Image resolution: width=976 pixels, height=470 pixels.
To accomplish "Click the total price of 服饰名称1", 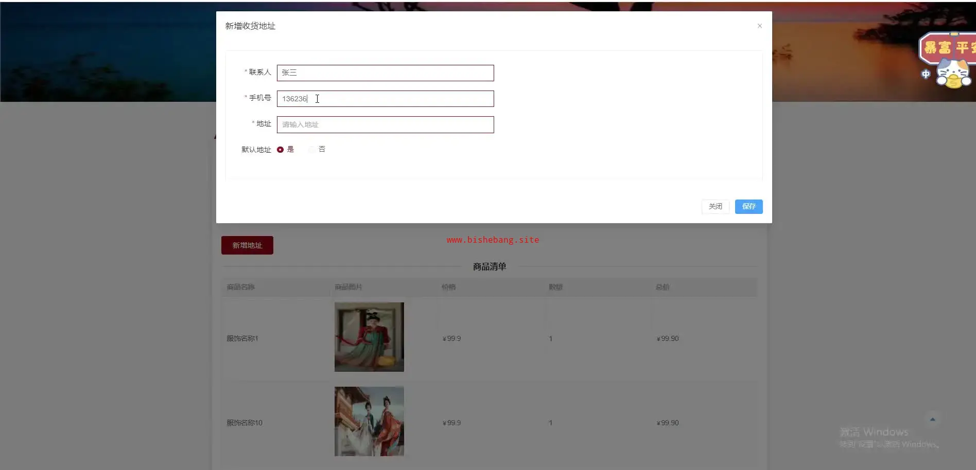I will [668, 338].
